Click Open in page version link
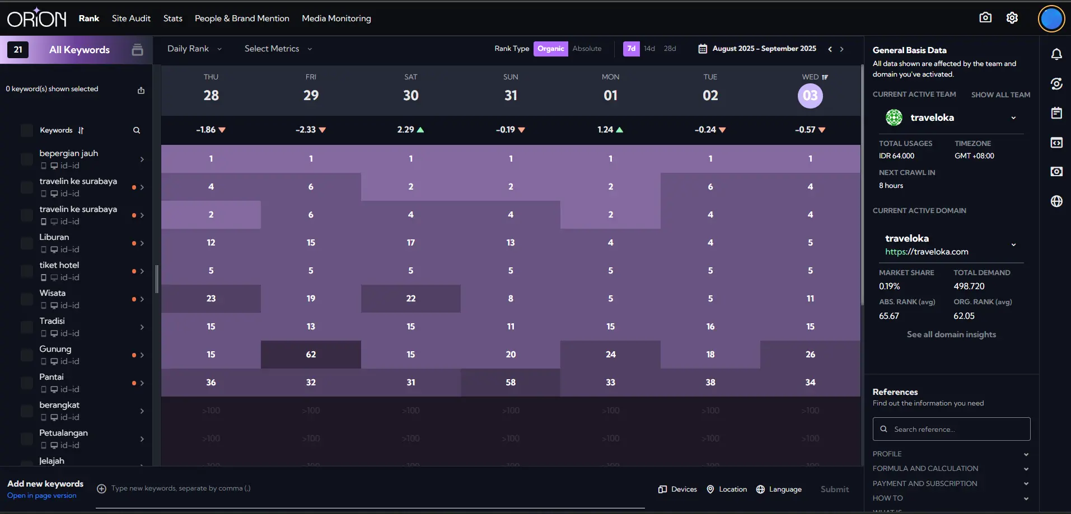Screen dimensions: 1071x514 pos(42,496)
